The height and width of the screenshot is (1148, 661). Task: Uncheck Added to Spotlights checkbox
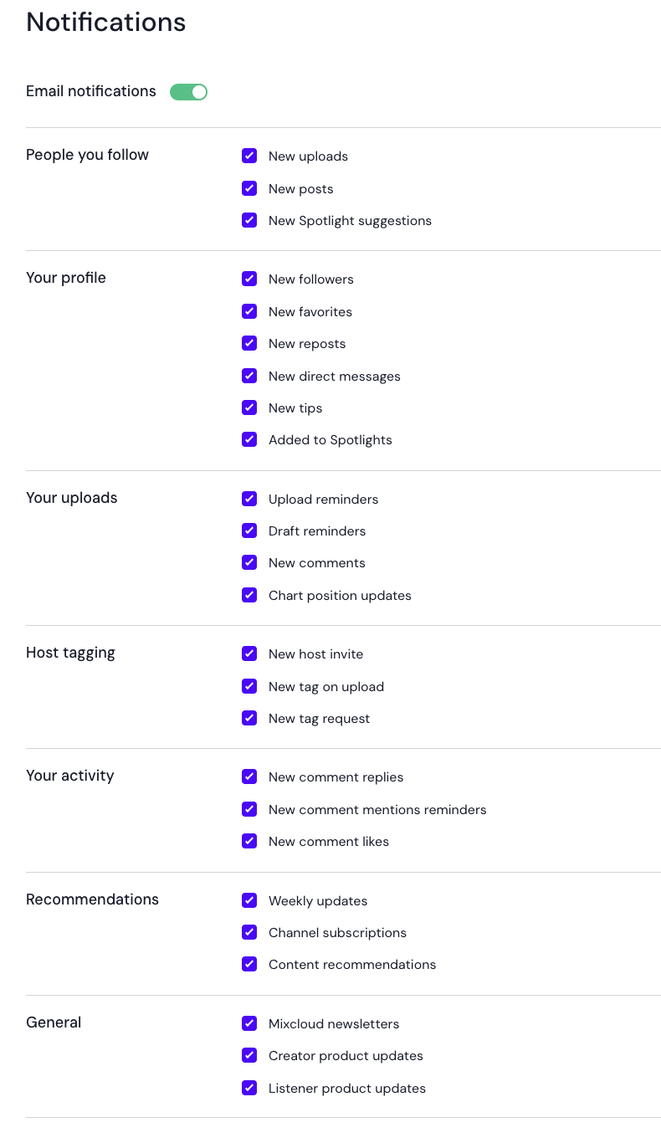pos(249,439)
